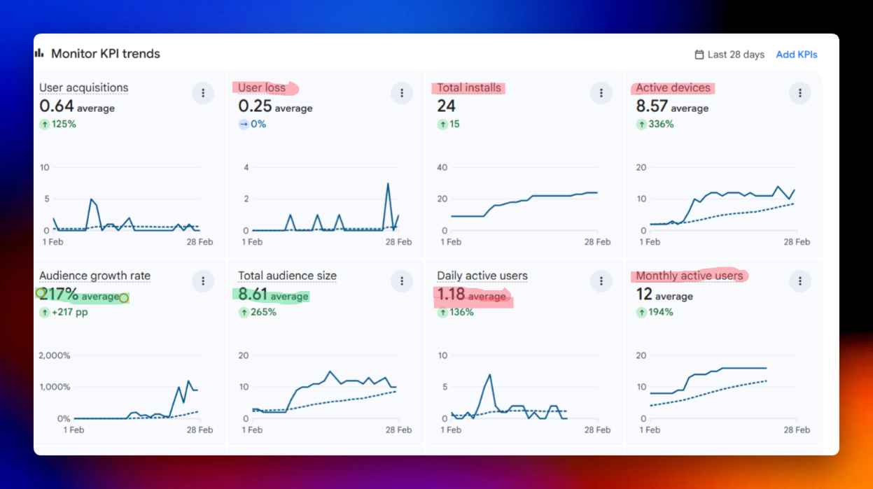873x489 pixels.
Task: Click Total audience size three-dot icon
Action: coord(402,281)
